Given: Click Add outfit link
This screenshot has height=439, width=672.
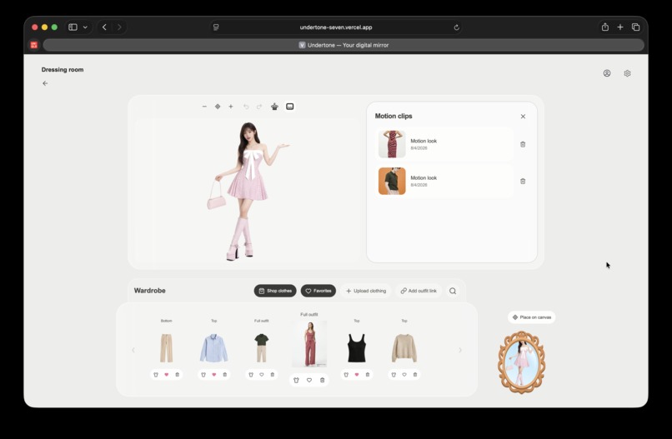Looking at the screenshot, I should (x=419, y=291).
